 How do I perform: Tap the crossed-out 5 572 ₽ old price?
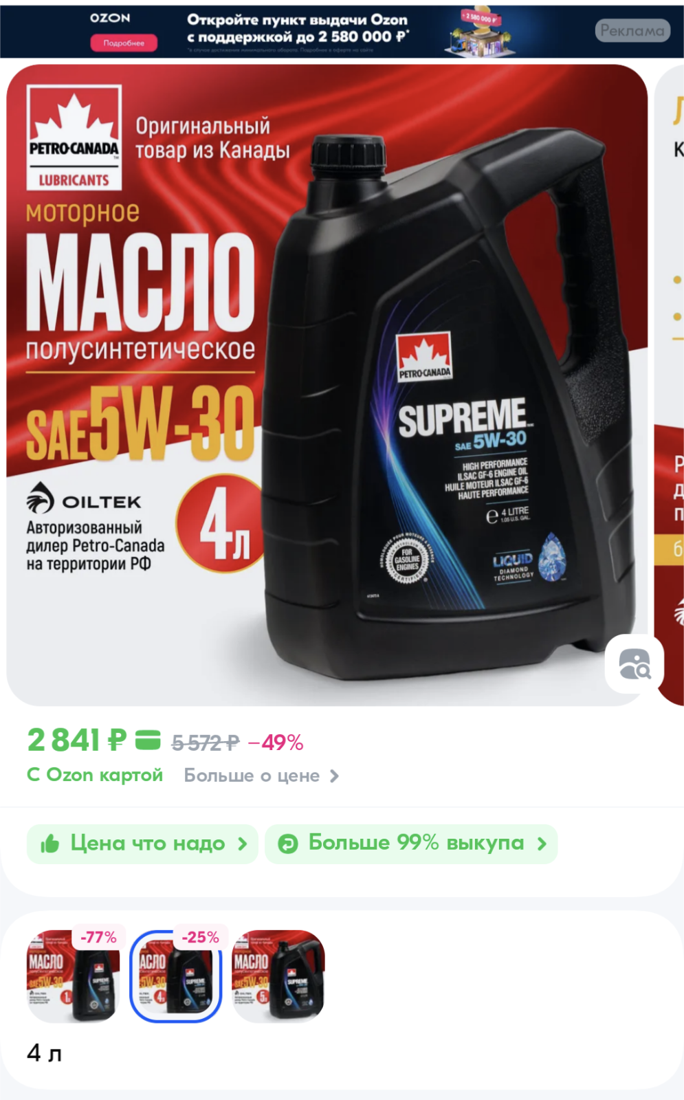point(206,743)
